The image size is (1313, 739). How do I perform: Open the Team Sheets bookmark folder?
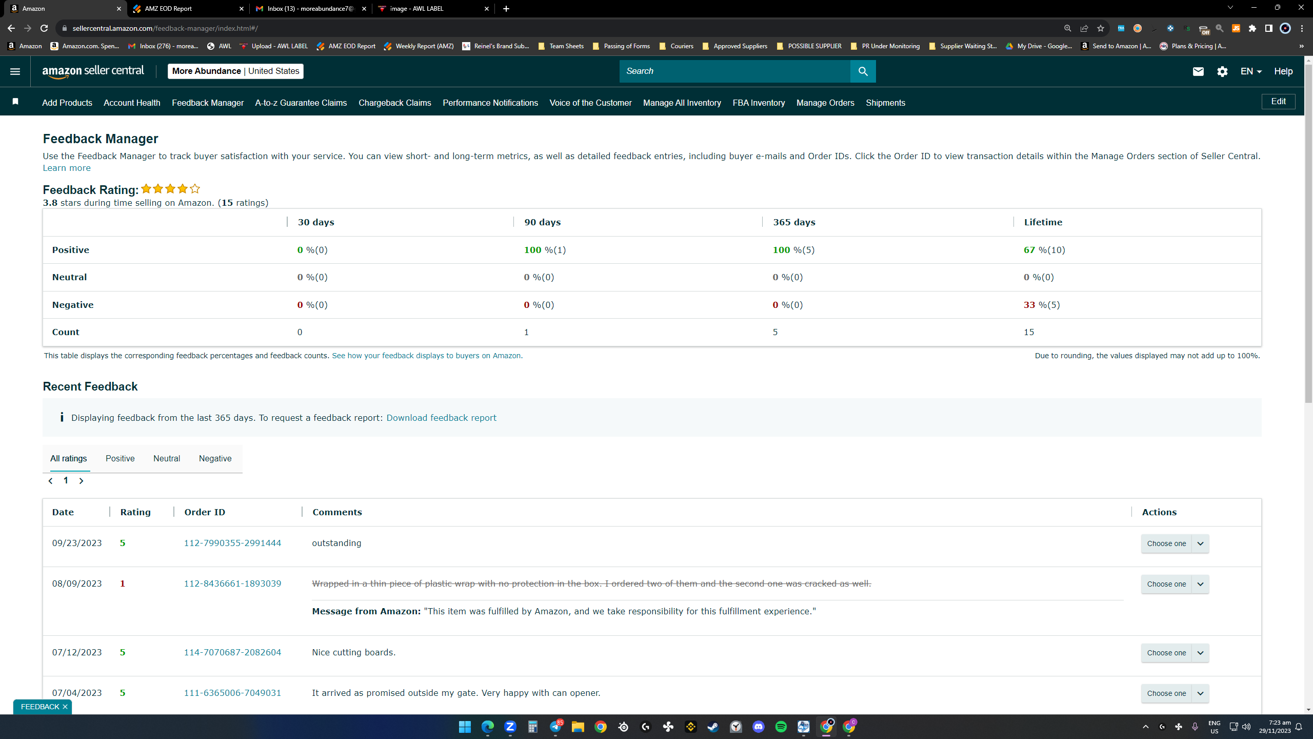(x=561, y=46)
